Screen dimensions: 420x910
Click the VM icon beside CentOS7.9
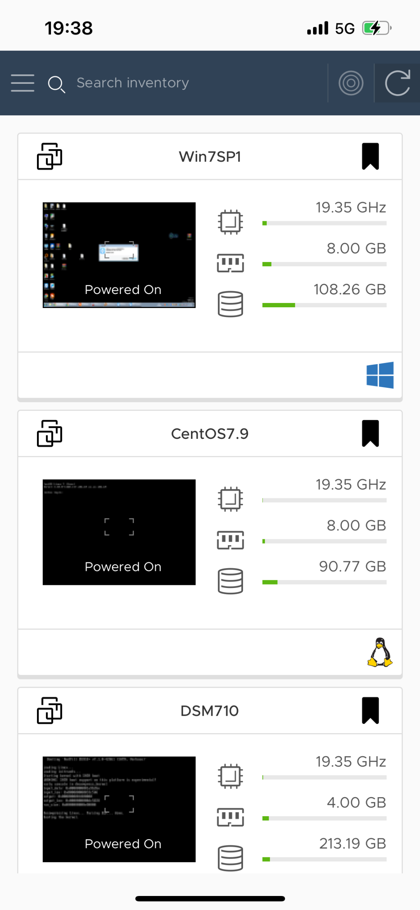tap(49, 433)
